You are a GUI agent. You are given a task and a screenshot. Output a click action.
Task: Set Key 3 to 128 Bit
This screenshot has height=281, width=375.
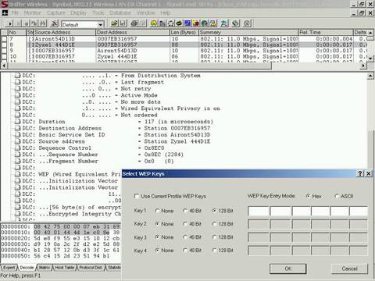coord(215,237)
